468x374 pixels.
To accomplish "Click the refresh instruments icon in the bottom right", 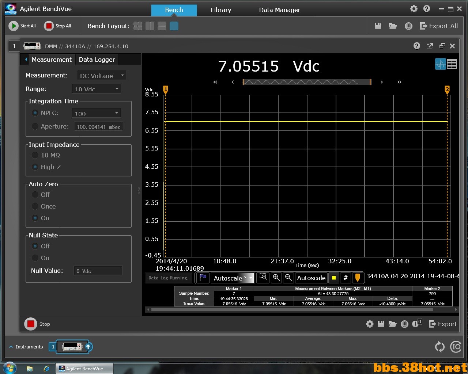I will [439, 347].
